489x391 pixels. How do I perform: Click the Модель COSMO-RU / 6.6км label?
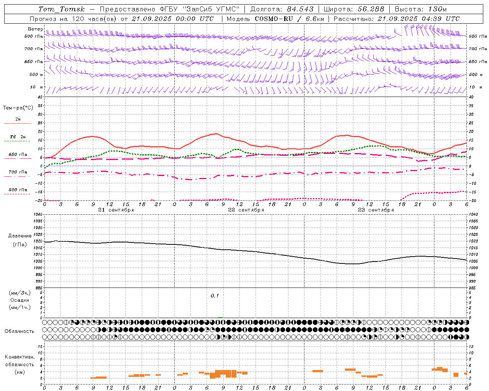275,19
